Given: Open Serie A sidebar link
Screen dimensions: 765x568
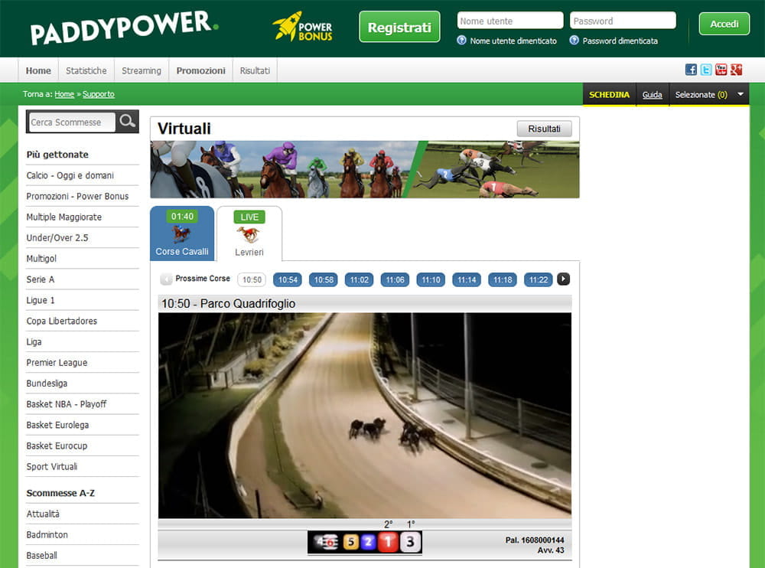Looking at the screenshot, I should [x=40, y=279].
